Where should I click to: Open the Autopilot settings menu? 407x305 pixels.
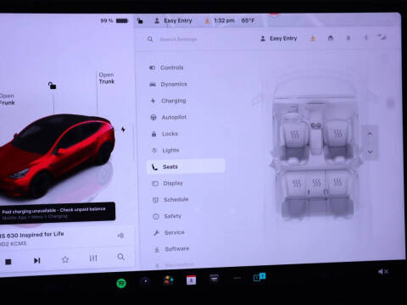point(168,117)
